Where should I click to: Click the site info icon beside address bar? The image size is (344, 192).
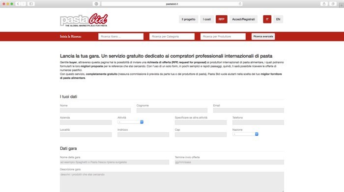tap(96, 4)
